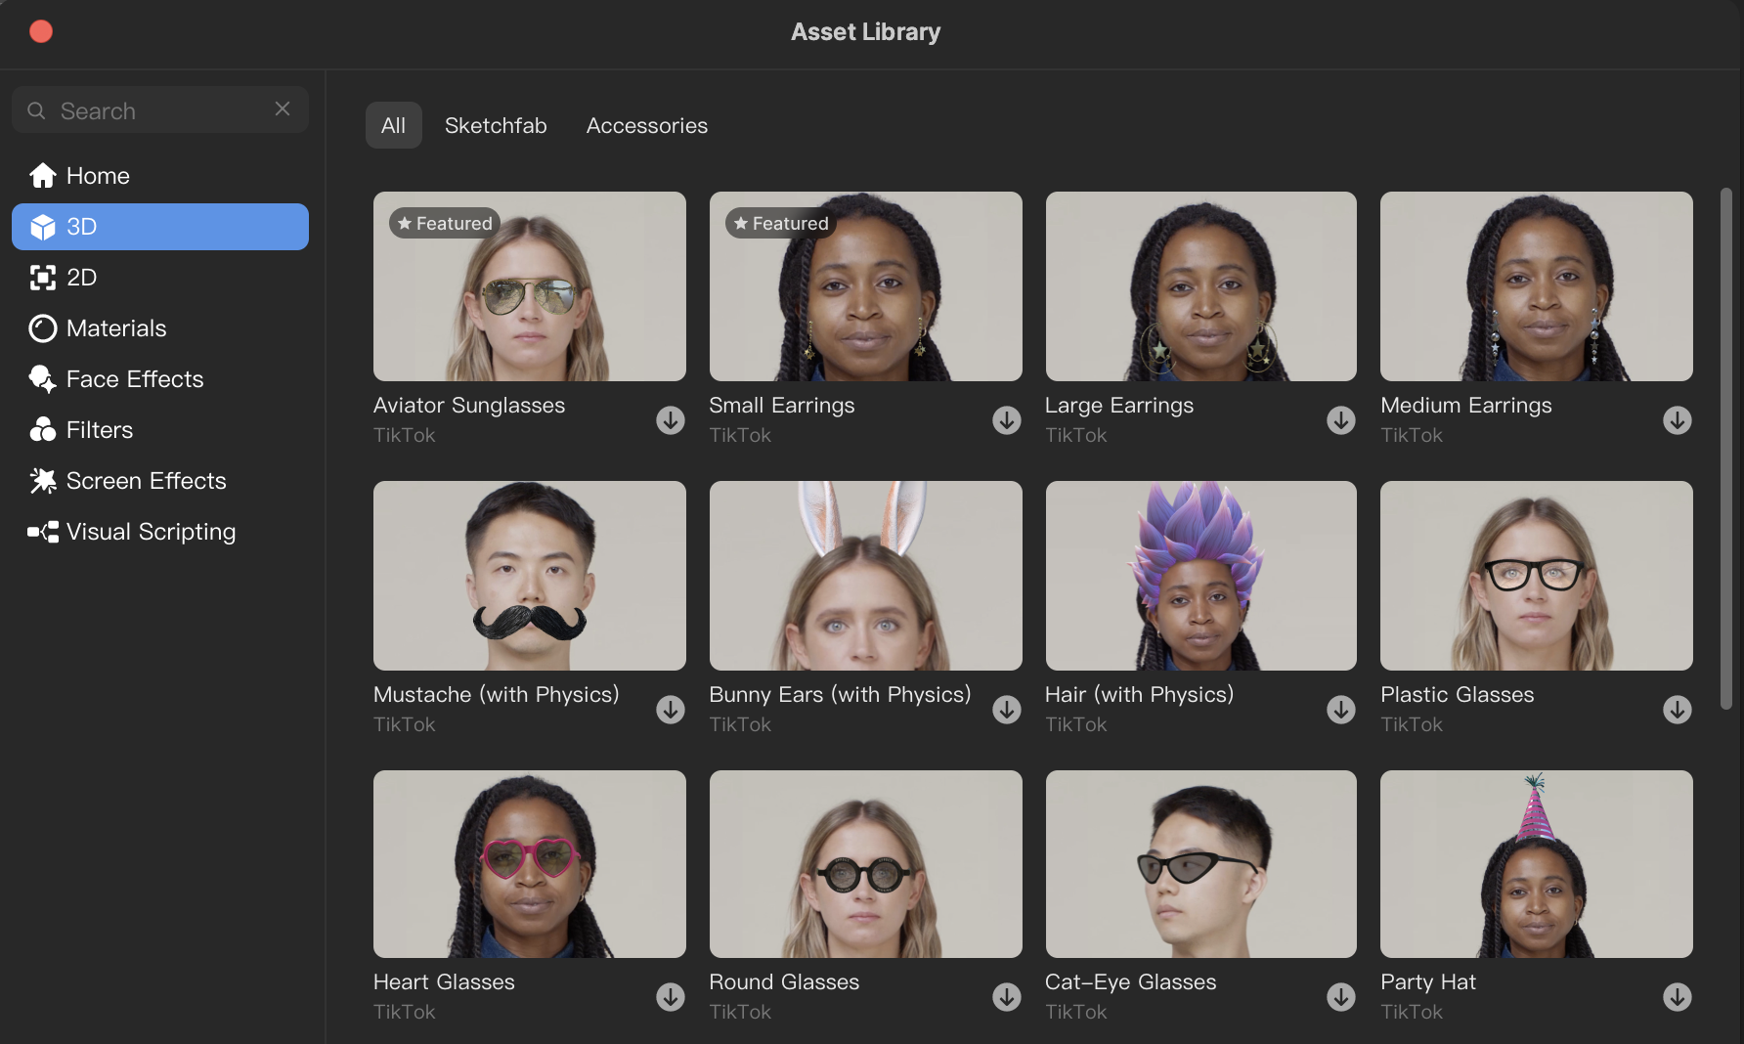The height and width of the screenshot is (1044, 1744).
Task: Clear the search field with the X icon
Action: (x=283, y=109)
